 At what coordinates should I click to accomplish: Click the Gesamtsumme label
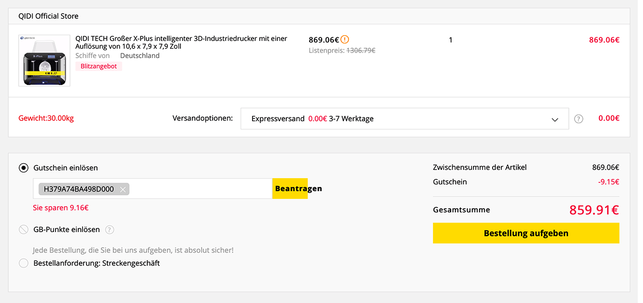pos(462,210)
